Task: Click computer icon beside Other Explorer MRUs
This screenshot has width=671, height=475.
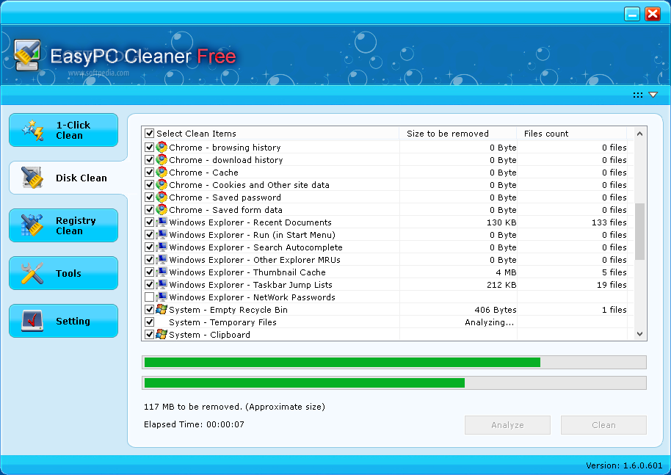Action: (162, 259)
